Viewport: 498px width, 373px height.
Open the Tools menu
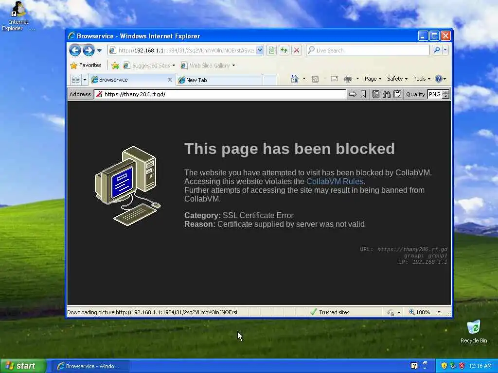422,79
